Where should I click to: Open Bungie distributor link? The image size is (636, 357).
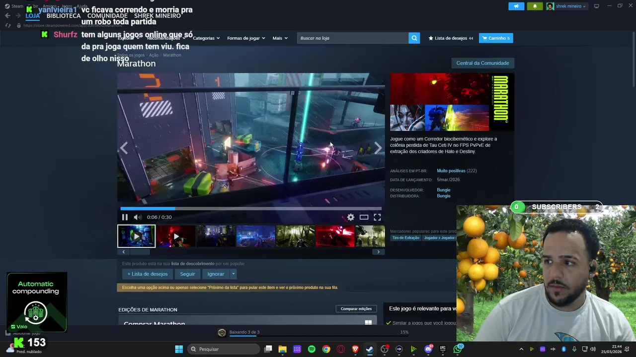pyautogui.click(x=444, y=196)
